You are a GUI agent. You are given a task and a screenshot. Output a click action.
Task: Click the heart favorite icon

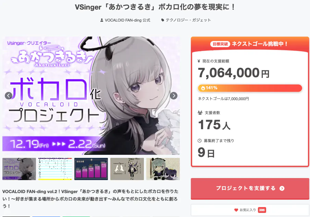coord(236,210)
